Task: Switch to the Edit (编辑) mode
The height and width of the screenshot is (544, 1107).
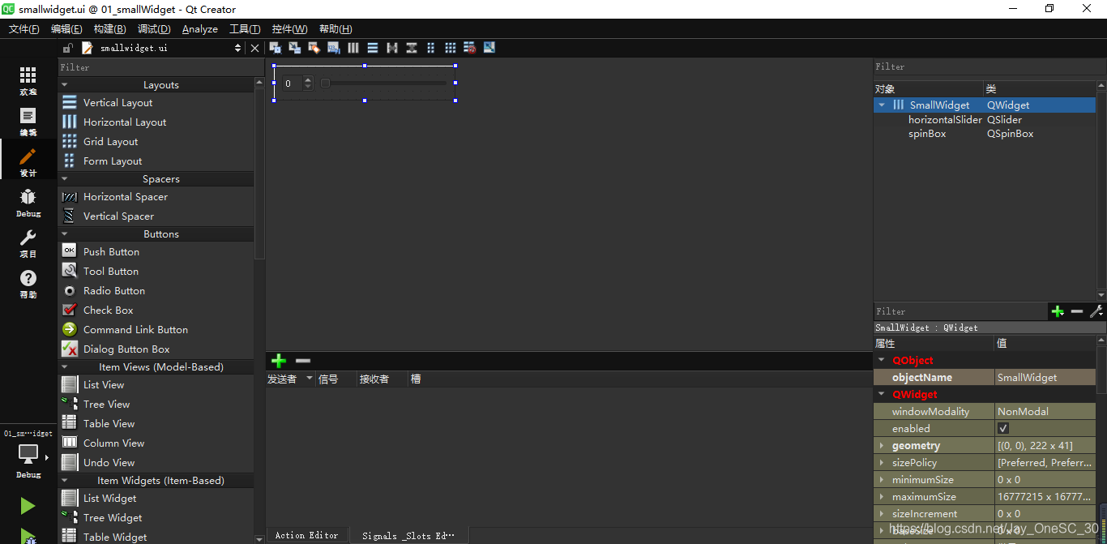Action: (28, 122)
